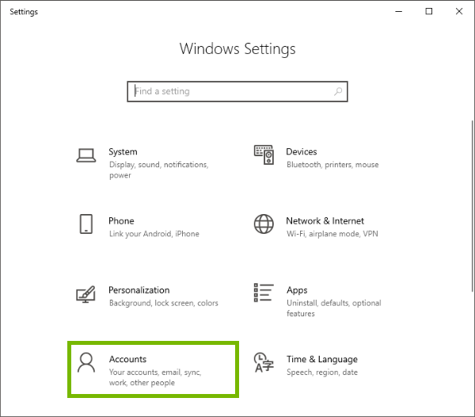Screen dimensions: 475x417
Task: Click the 'Find a setting' search box
Action: click(237, 91)
